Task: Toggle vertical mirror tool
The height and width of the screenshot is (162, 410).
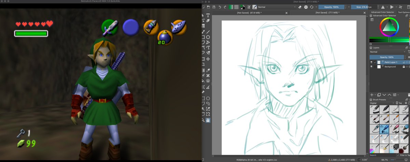Action: click(x=392, y=7)
